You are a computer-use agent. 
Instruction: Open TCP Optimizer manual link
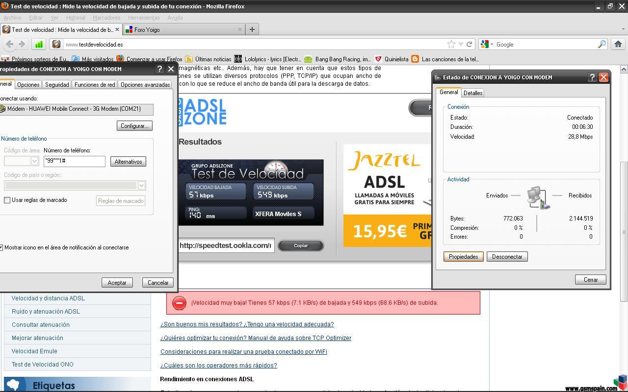click(256, 338)
